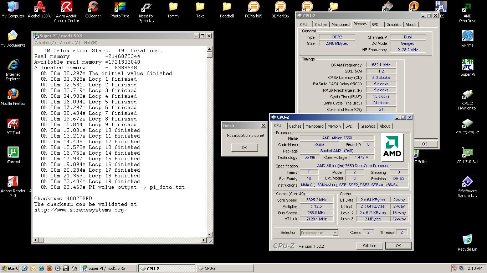Image resolution: width=487 pixels, height=273 pixels.
Task: Confirm OK in the Finish dialog
Action: click(x=244, y=148)
